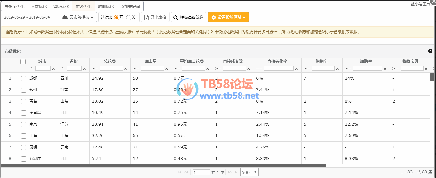Go to the first page using pager icon
This screenshot has height=178, width=436.
click(x=179, y=172)
